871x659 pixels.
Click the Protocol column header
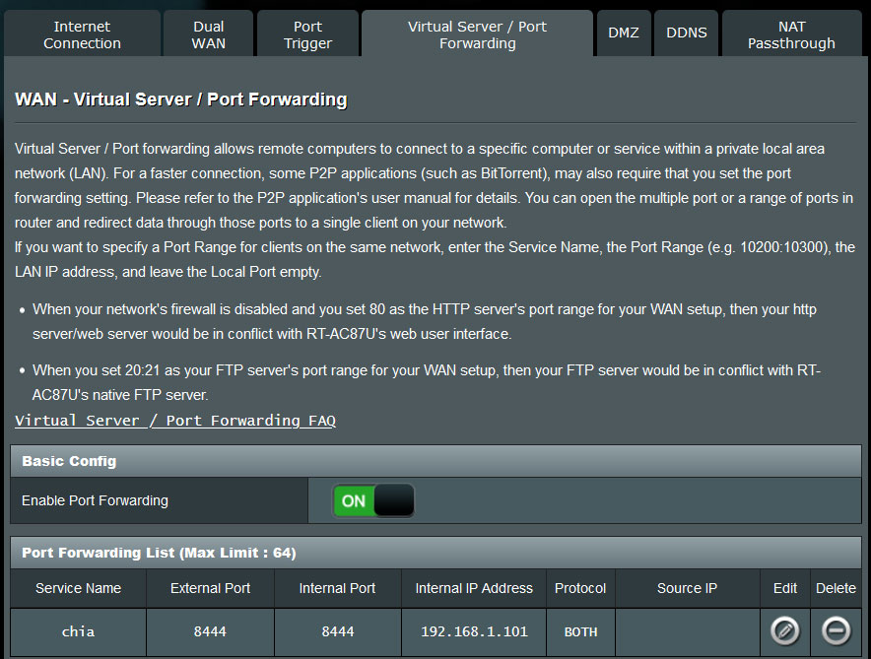click(580, 588)
